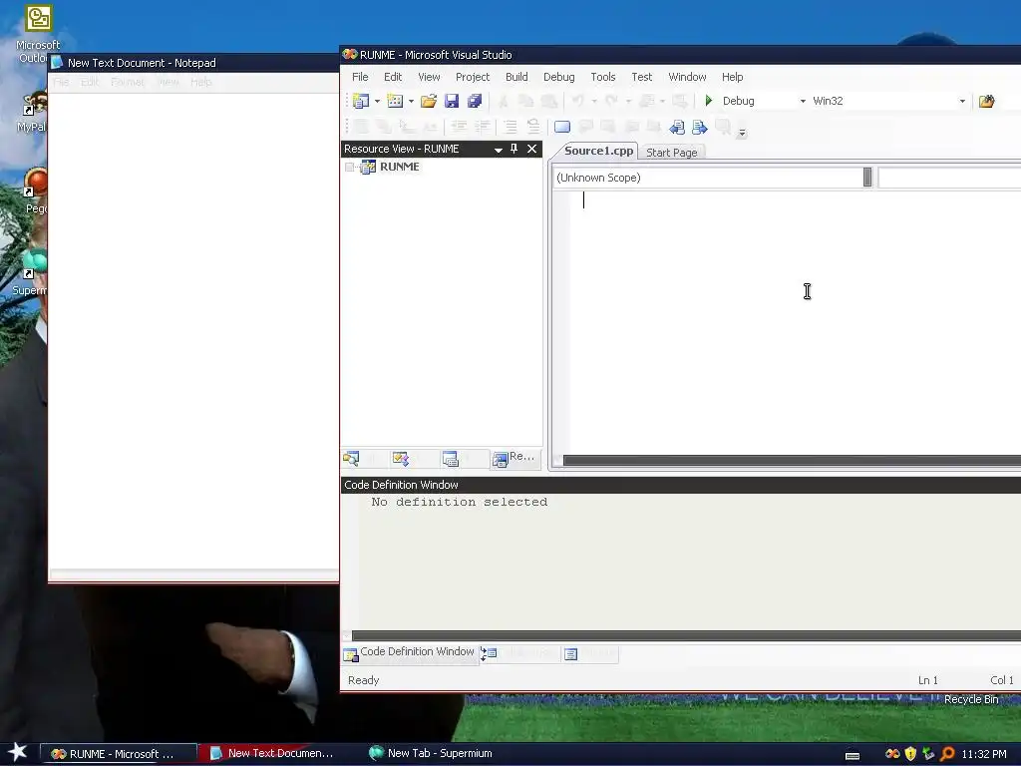Click the Cut scissors icon
The height and width of the screenshot is (766, 1021).
503,101
